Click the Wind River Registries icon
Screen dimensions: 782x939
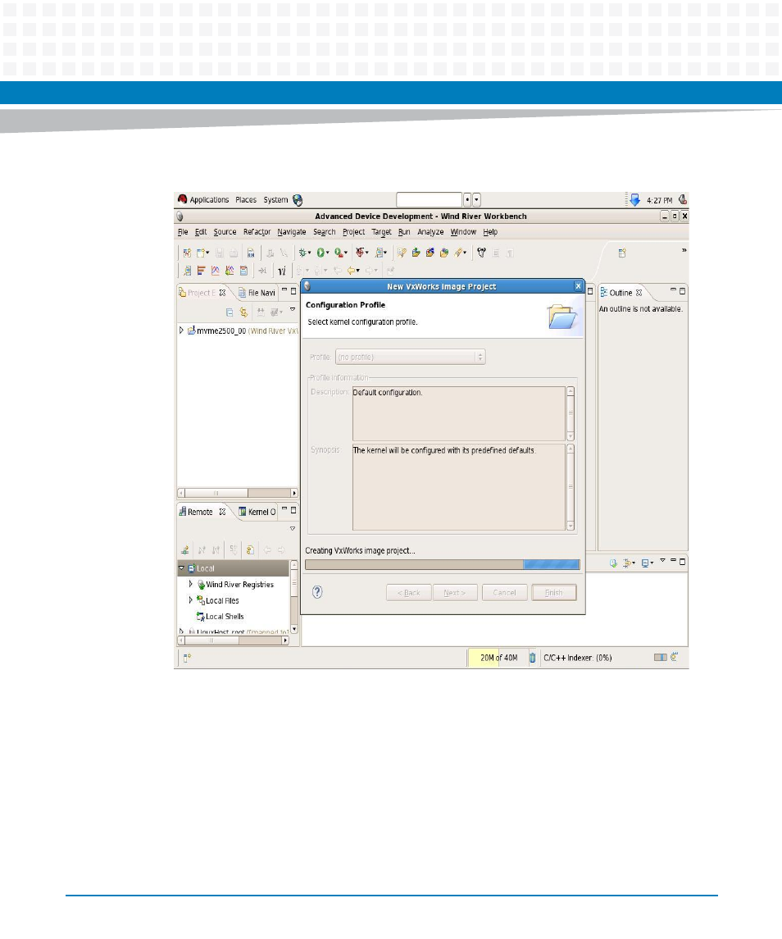coord(201,585)
